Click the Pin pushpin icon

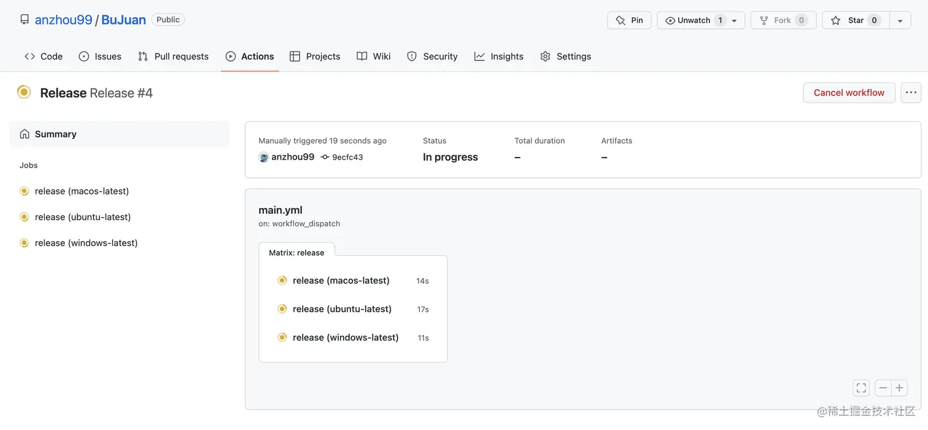tap(620, 20)
